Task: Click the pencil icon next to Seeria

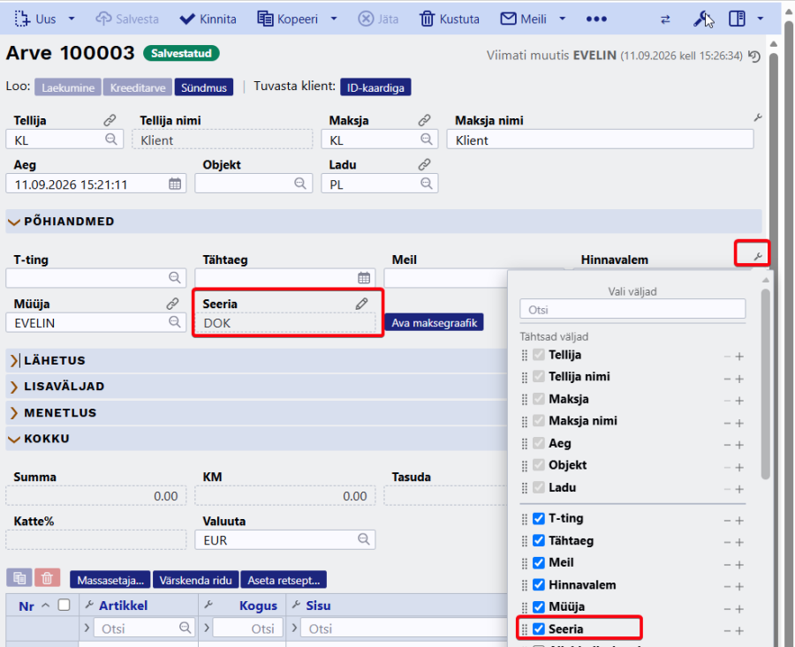Action: [361, 304]
